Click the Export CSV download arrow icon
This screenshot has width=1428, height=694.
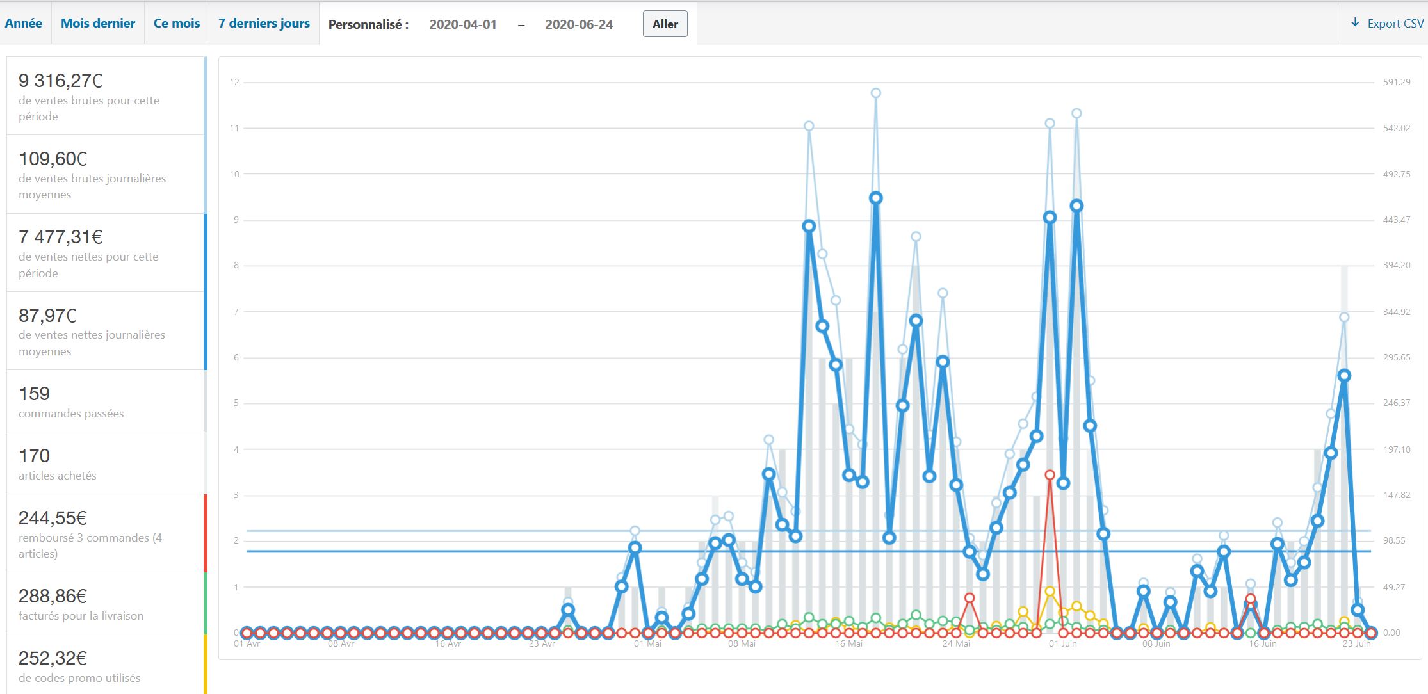[1355, 23]
